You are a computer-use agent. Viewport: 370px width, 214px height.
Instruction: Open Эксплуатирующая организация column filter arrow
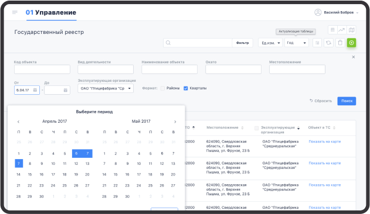click(298, 128)
